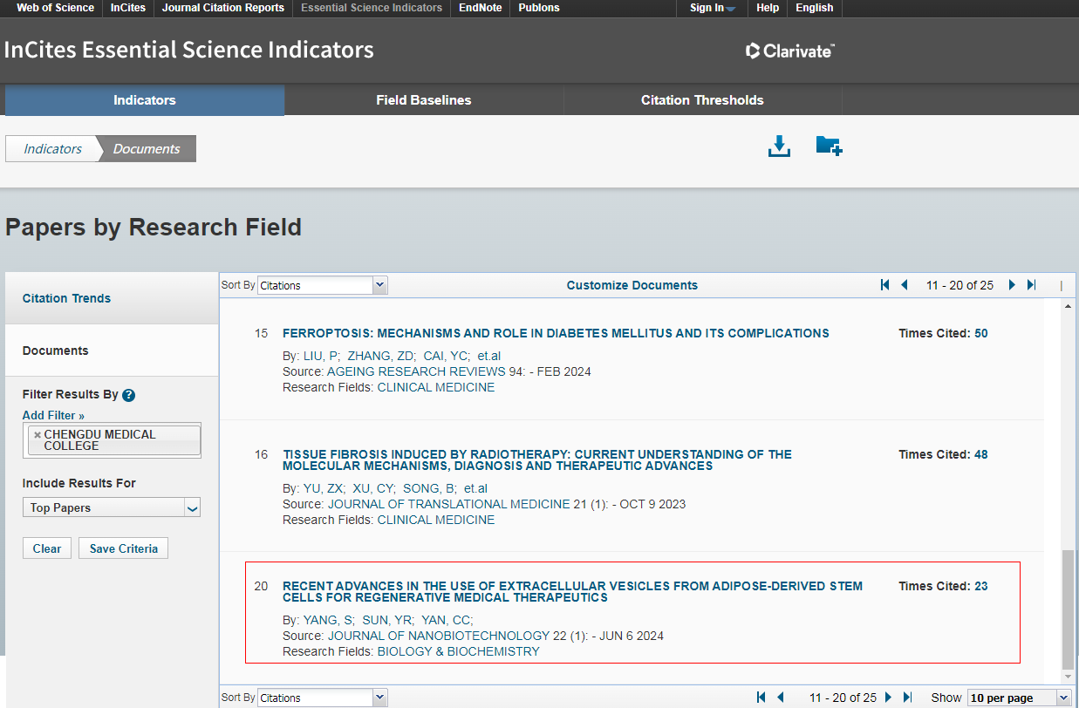Click the Indicators breadcrumb
The width and height of the screenshot is (1079, 708).
[52, 148]
